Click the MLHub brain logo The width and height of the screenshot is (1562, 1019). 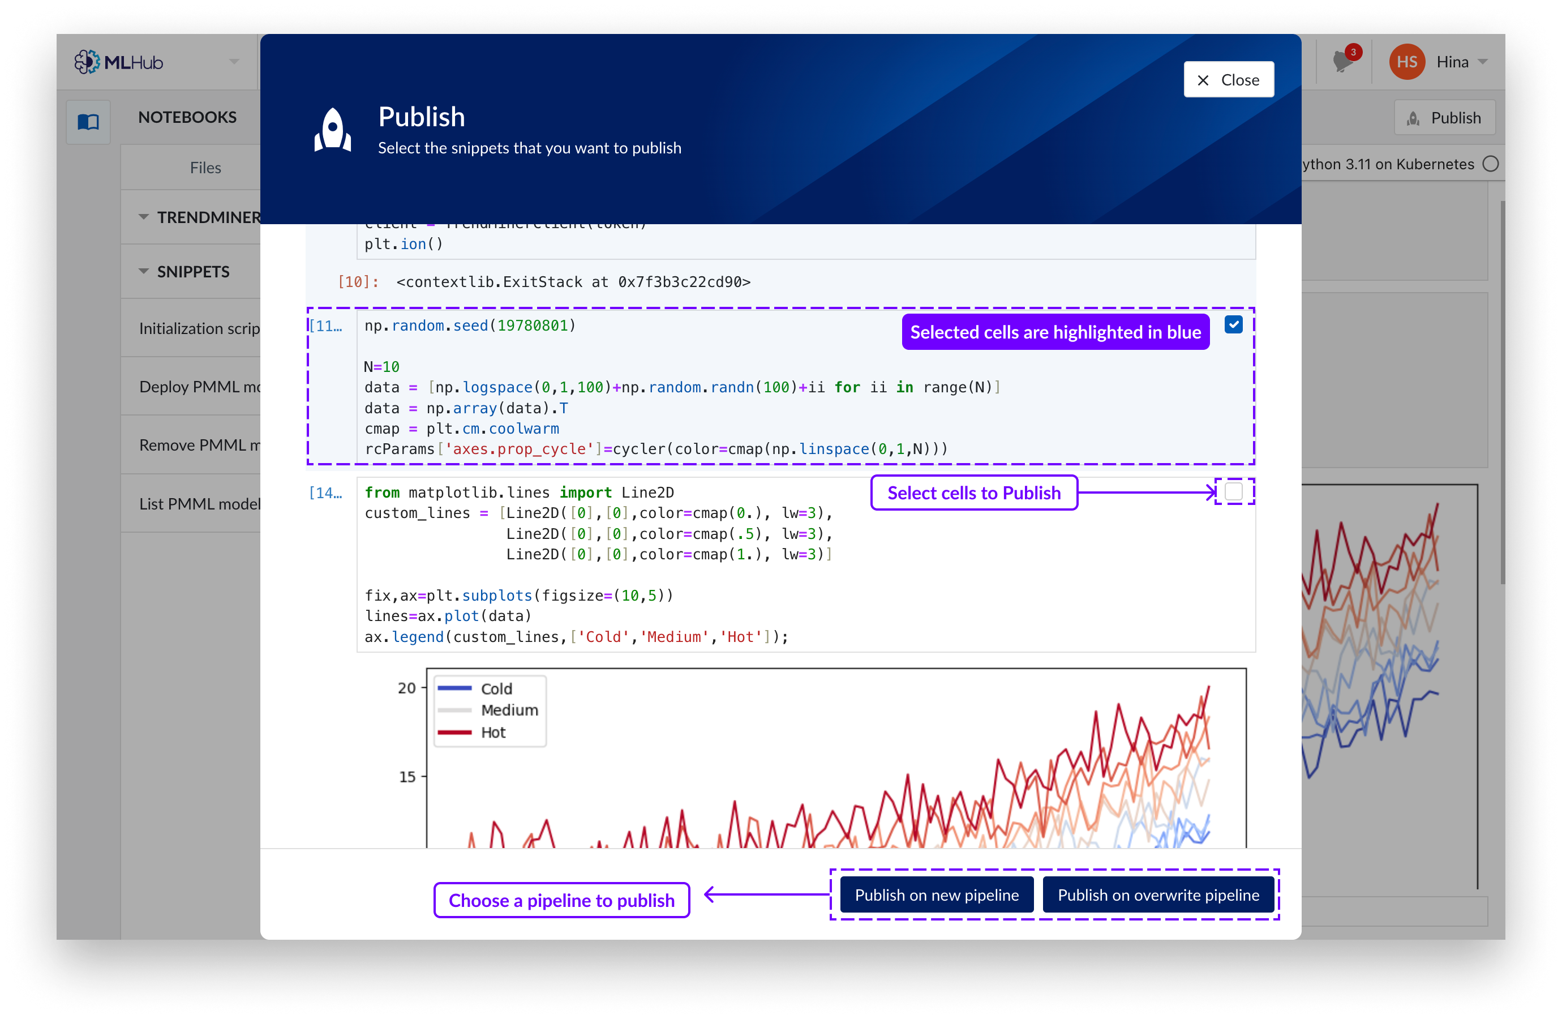[x=87, y=62]
